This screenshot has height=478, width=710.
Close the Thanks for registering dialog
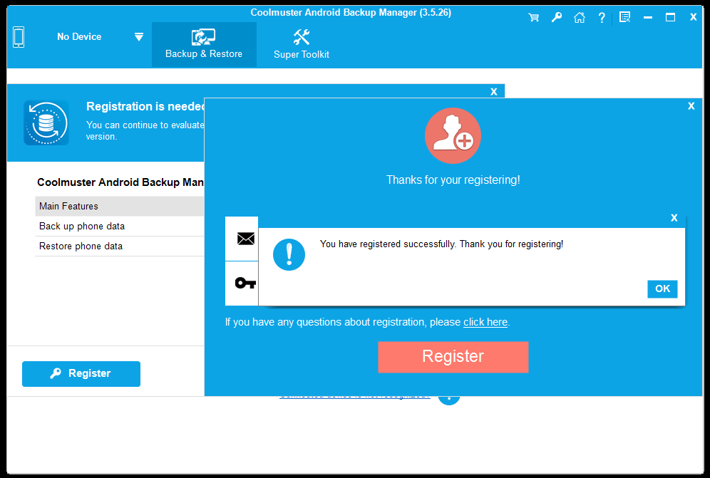tap(691, 106)
